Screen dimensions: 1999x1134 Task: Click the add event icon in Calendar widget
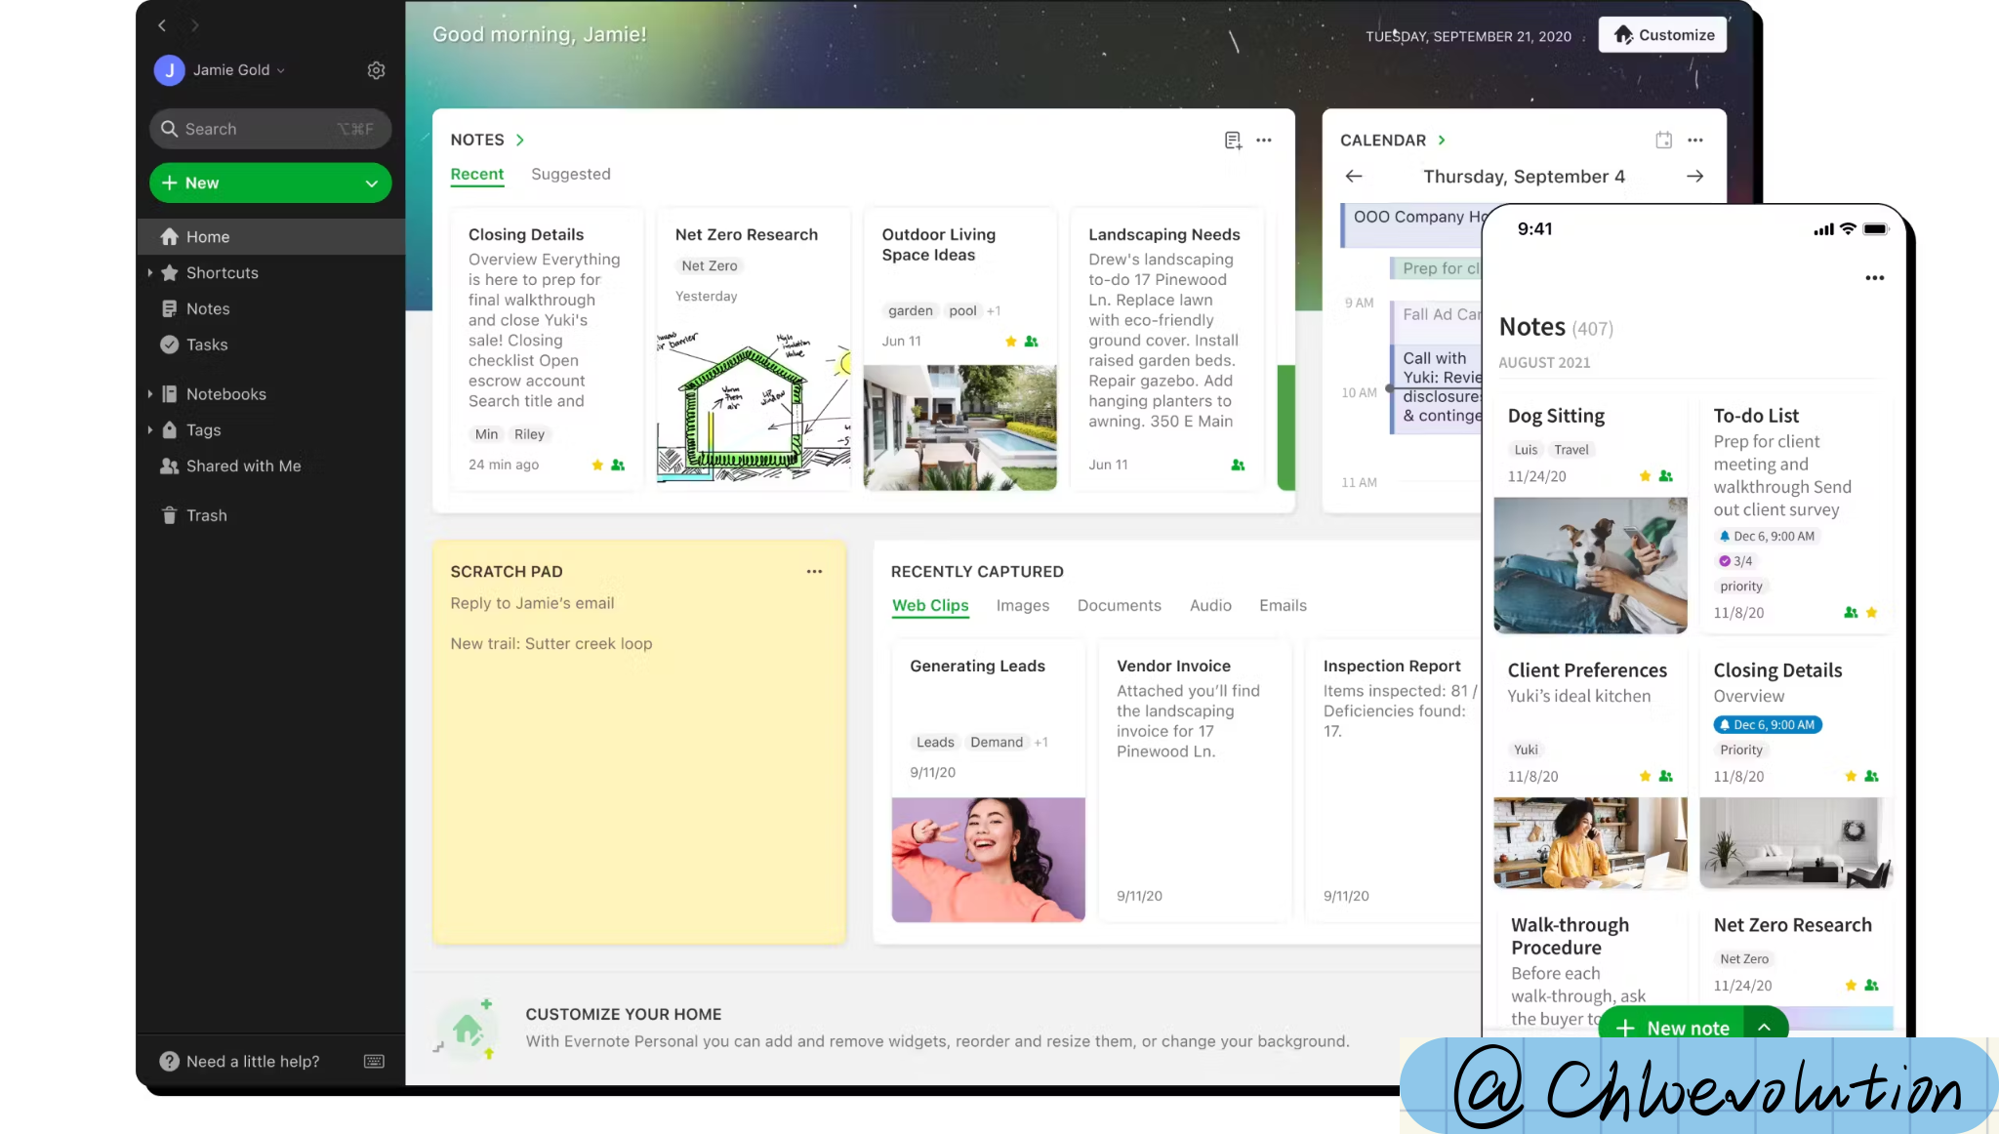click(x=1664, y=141)
